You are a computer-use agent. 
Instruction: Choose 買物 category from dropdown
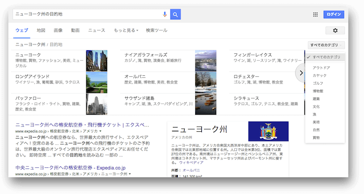(x=316, y=138)
